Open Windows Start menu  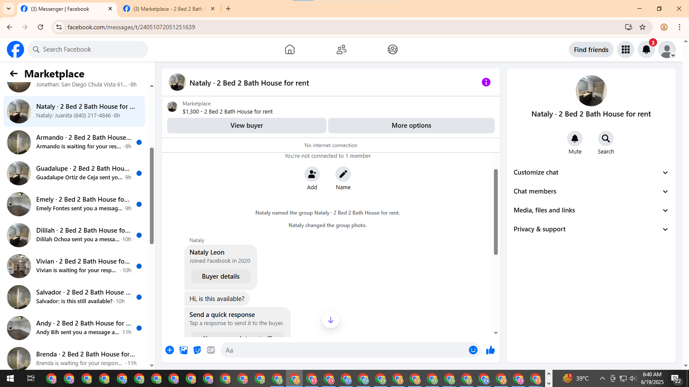(x=10, y=378)
